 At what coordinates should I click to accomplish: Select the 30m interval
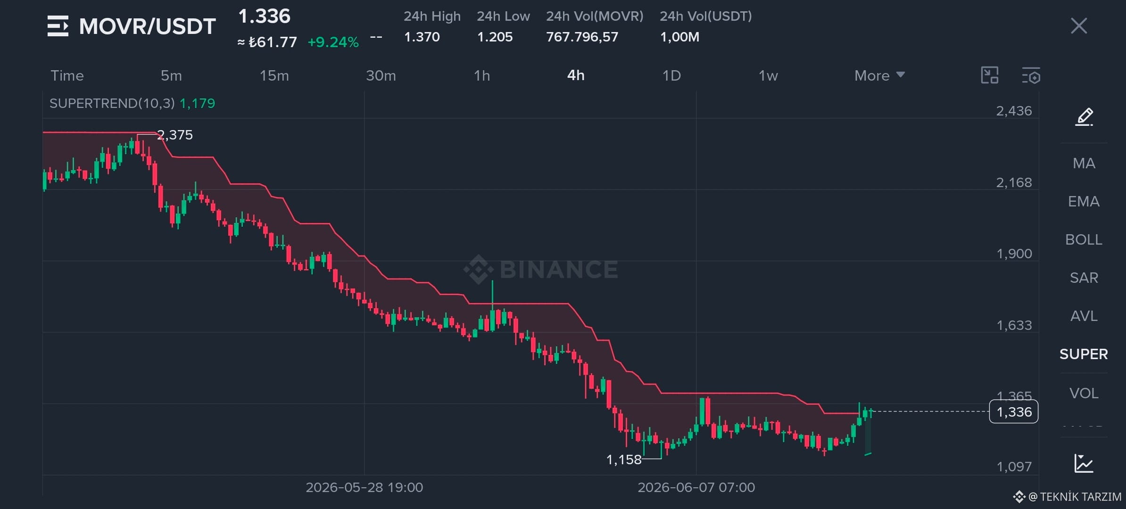pyautogui.click(x=381, y=75)
